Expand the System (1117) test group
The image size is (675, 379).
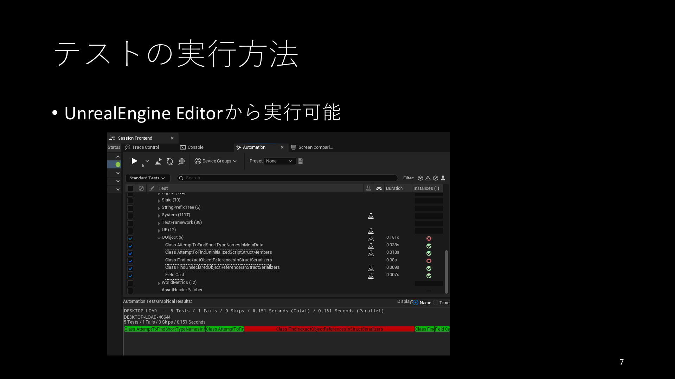point(159,215)
